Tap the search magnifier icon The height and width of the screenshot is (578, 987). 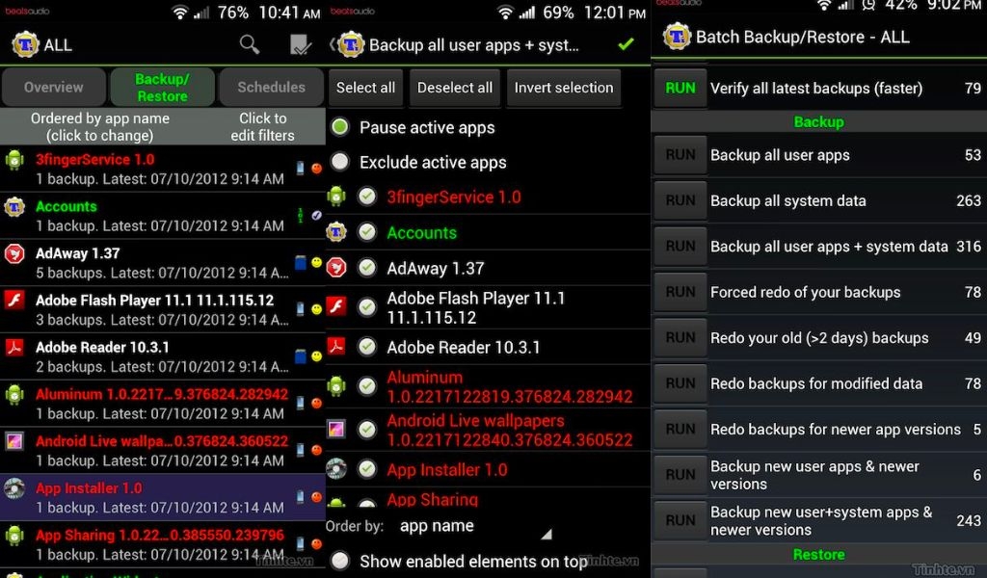(250, 44)
